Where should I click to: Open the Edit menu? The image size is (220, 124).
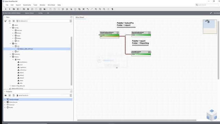point(12,5)
